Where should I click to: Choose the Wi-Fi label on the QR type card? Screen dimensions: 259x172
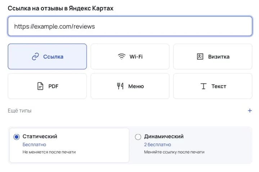[136, 57]
